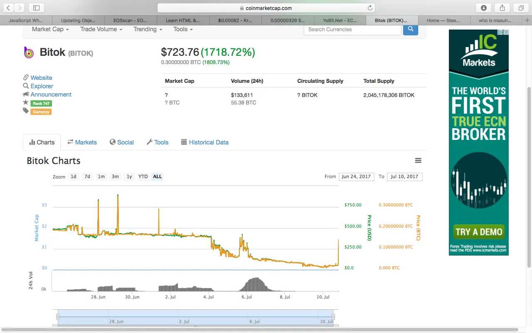Click megaphone icon next to Announcement
This screenshot has height=333, width=532.
tap(26, 94)
